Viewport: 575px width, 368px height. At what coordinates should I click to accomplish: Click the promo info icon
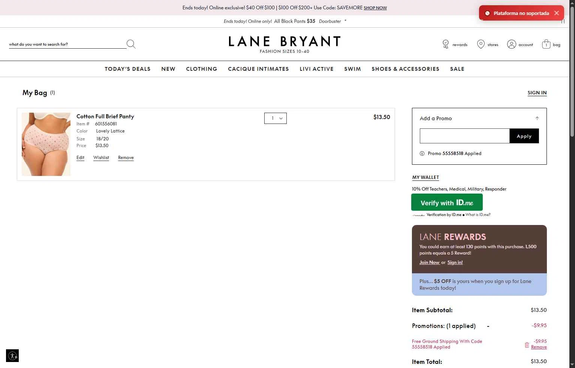(422, 153)
